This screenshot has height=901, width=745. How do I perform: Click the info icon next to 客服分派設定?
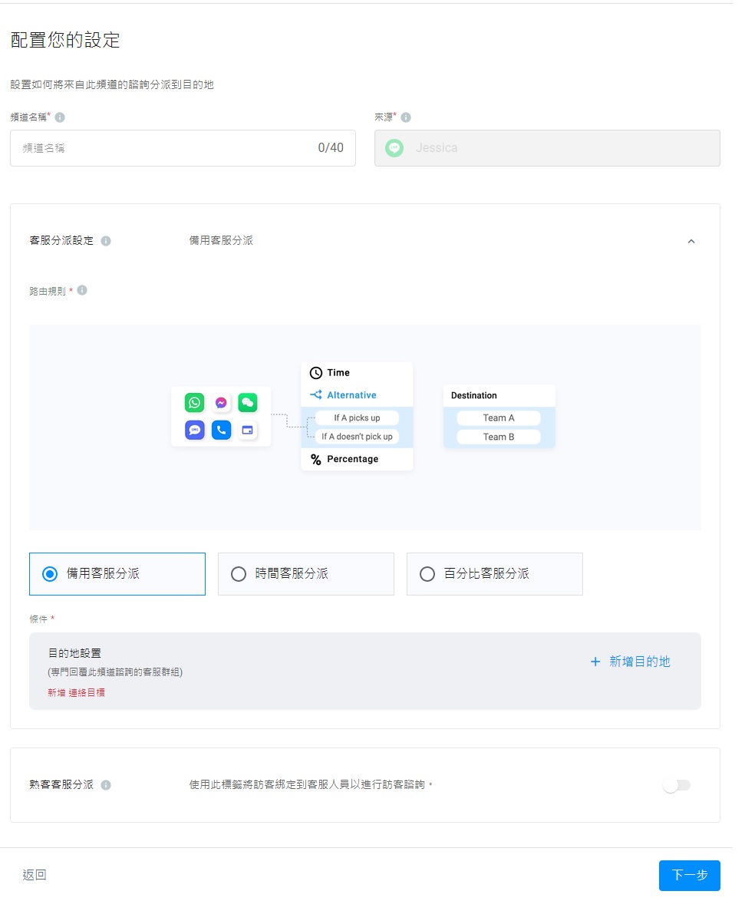click(x=106, y=241)
